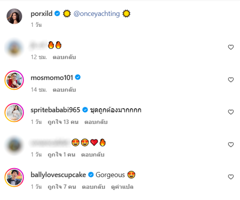Reply to the ballylovescupcake Gorgeous comment
Image resolution: width=240 pixels, height=200 pixels.
point(94,187)
